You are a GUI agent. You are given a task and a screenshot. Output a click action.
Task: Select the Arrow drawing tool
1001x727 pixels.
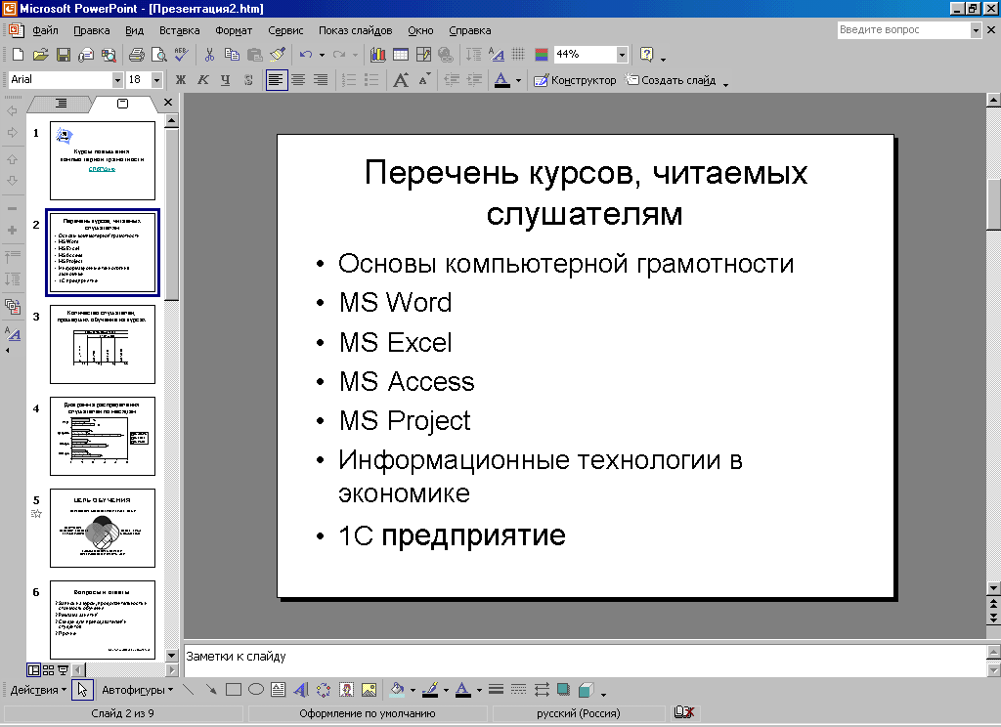(x=211, y=690)
